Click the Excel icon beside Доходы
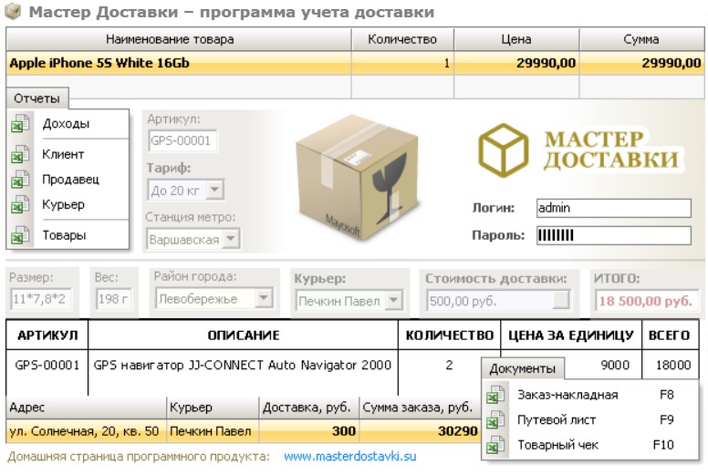The height and width of the screenshot is (475, 708). (20, 123)
